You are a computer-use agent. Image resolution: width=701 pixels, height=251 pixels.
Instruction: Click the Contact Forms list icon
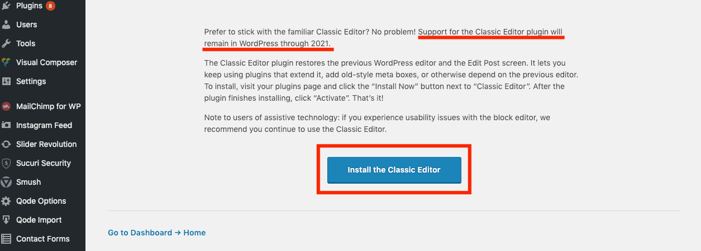point(6,239)
